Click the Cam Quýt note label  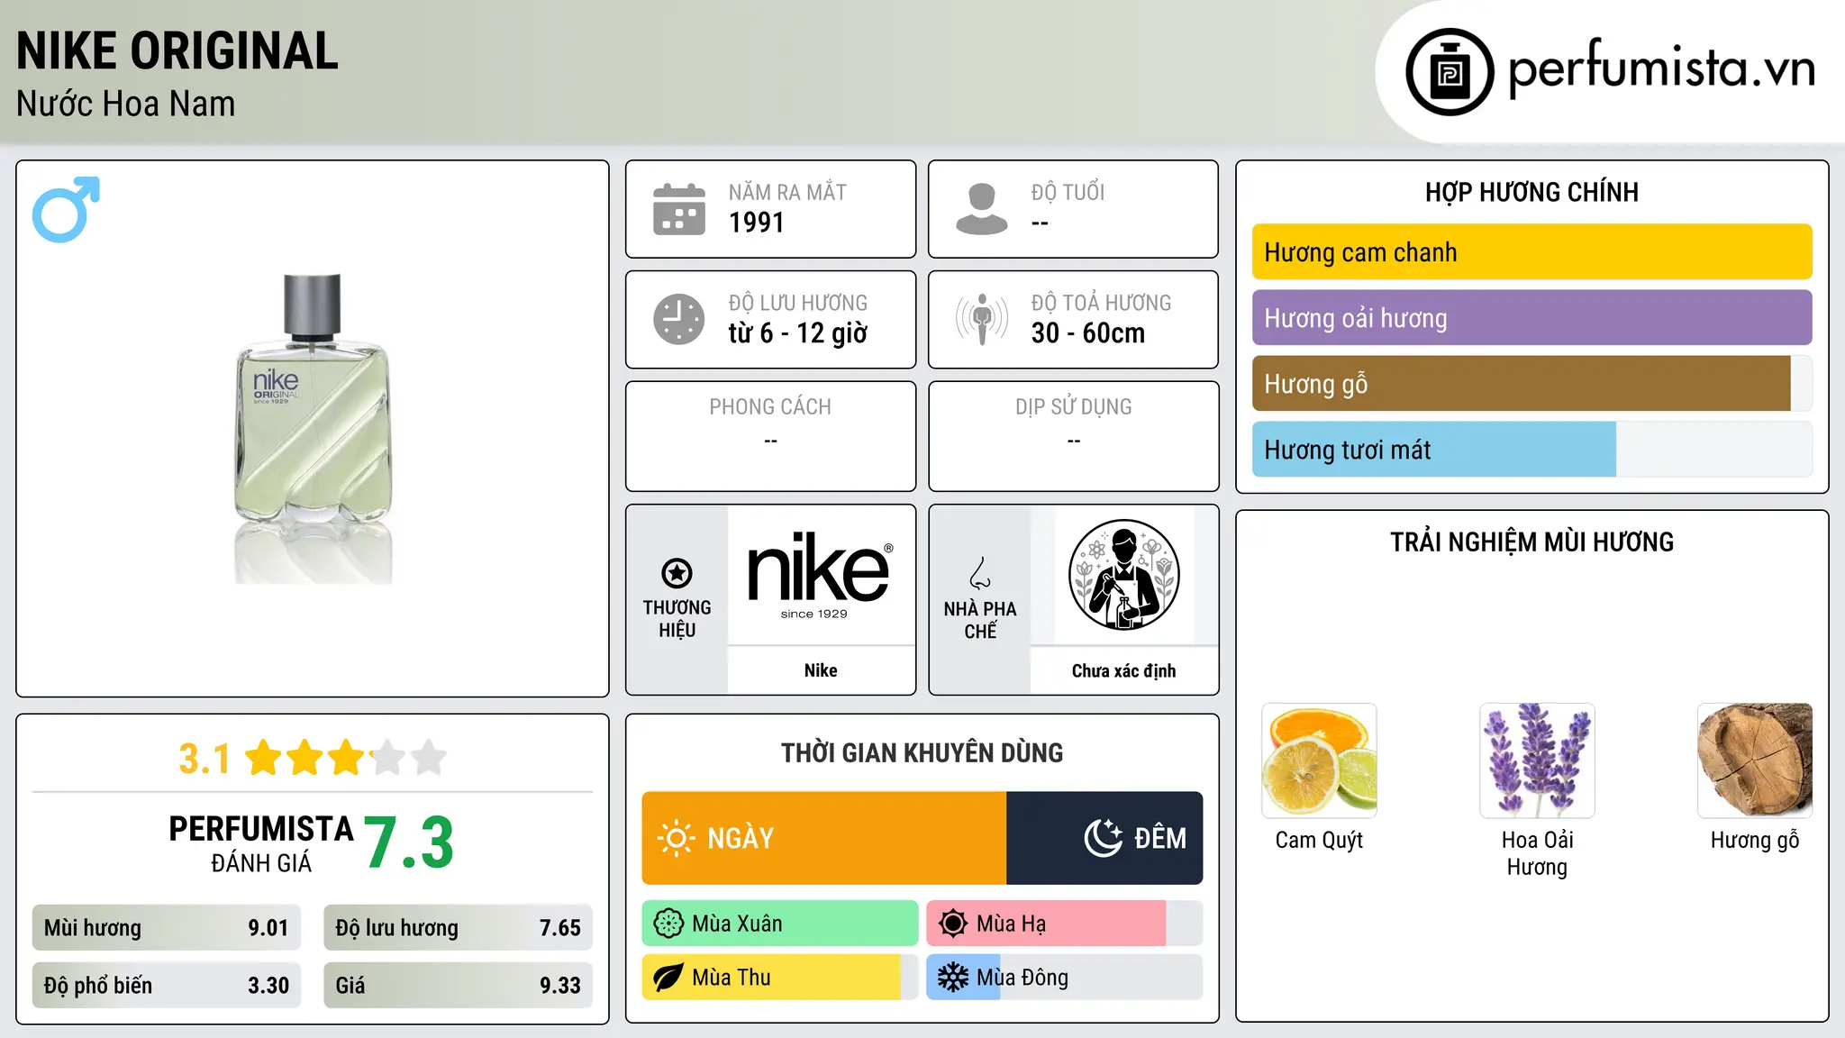(x=1319, y=840)
